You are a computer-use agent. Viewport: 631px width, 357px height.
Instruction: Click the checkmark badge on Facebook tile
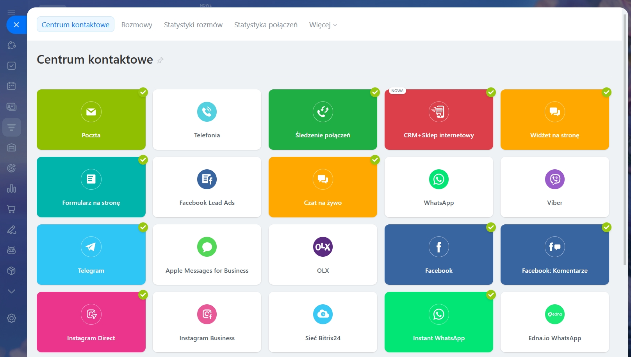coord(491,227)
